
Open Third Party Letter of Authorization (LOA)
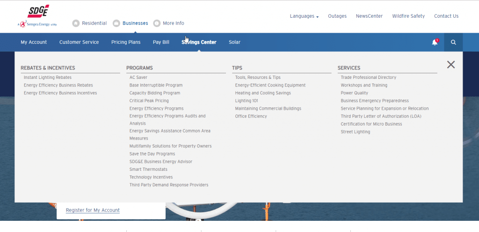tap(381, 116)
